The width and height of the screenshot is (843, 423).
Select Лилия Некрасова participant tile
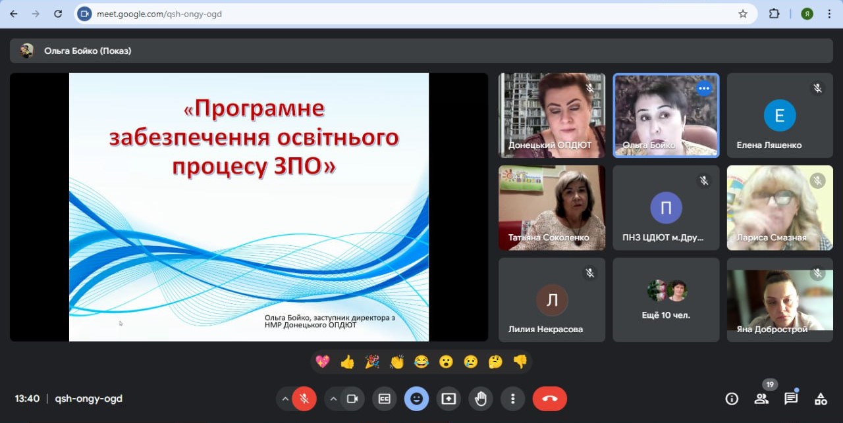click(x=552, y=300)
